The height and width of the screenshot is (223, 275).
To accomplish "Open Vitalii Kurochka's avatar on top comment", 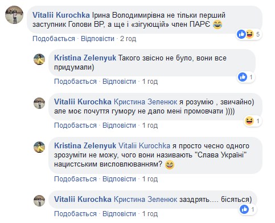I will pyautogui.click(x=14, y=15).
